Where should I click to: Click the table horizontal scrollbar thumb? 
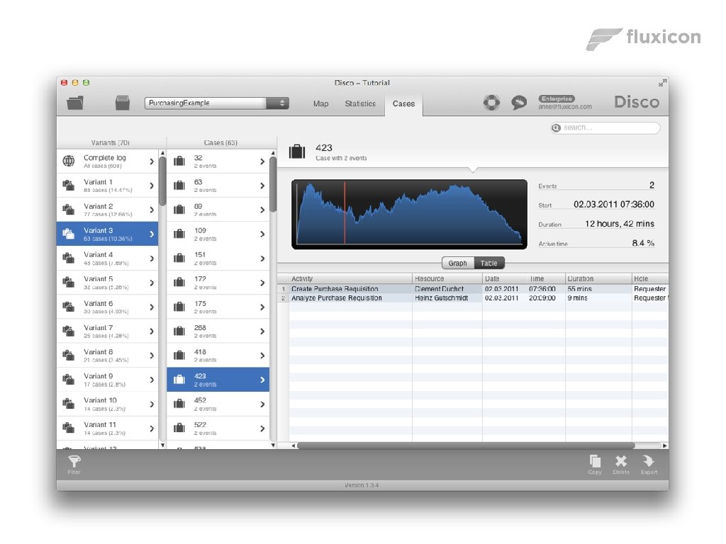pyautogui.click(x=466, y=446)
